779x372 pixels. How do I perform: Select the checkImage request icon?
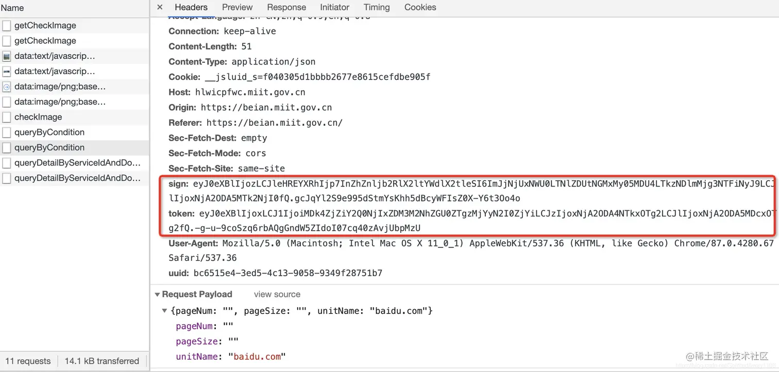(x=7, y=117)
